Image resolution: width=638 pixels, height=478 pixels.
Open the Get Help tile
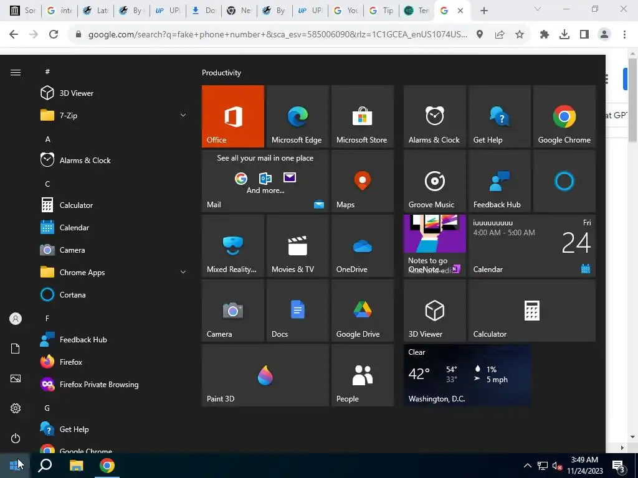(499, 116)
